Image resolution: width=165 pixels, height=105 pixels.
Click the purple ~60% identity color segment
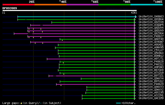(82, 5)
